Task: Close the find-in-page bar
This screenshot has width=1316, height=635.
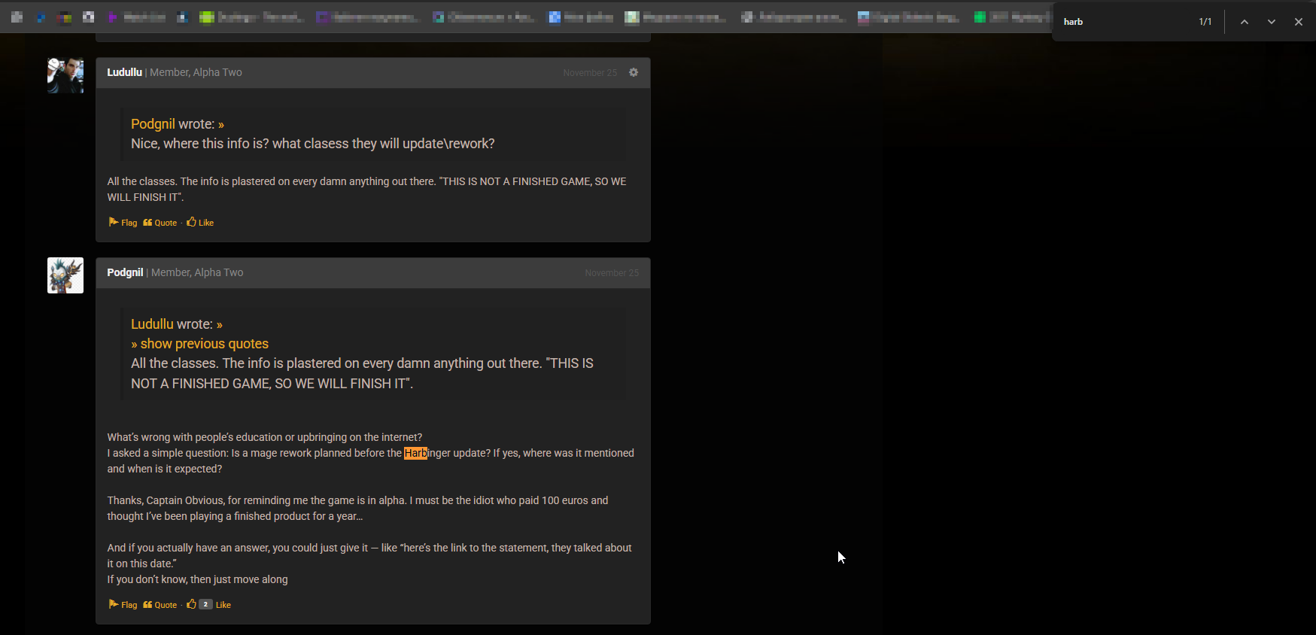Action: 1299,22
